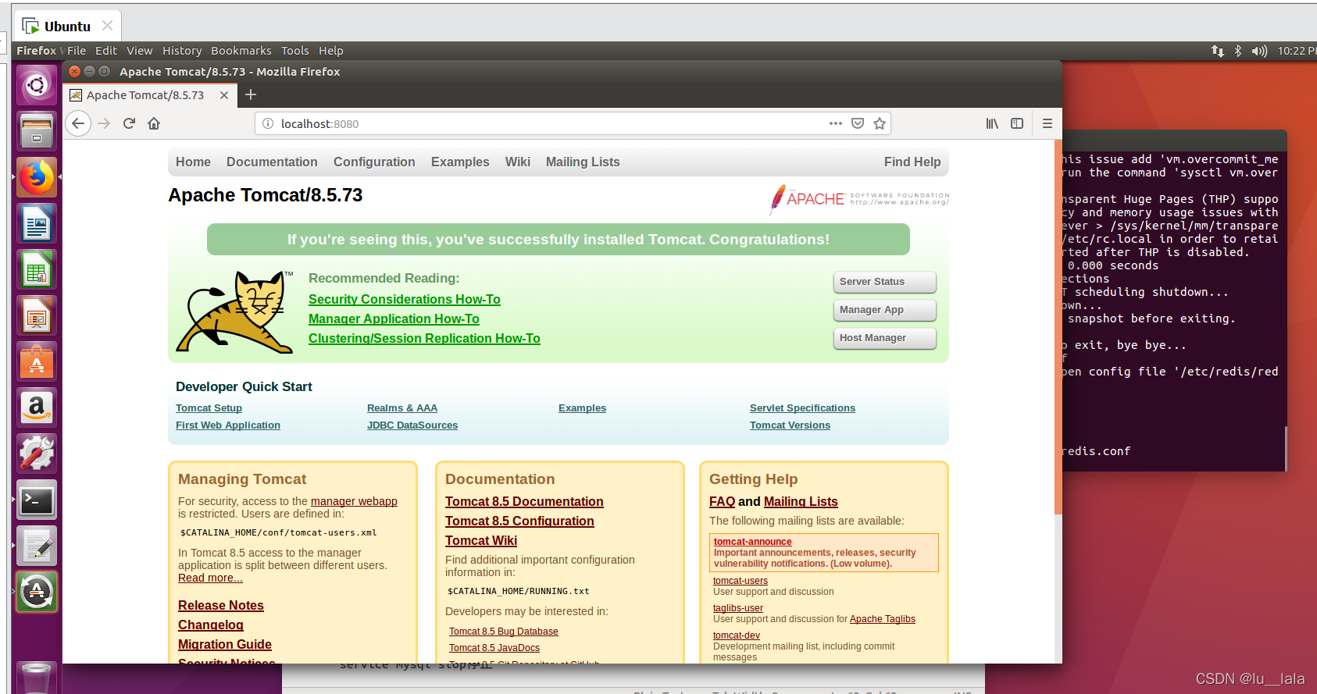Open Files manager from launcher
This screenshot has height=694, width=1317.
37,131
